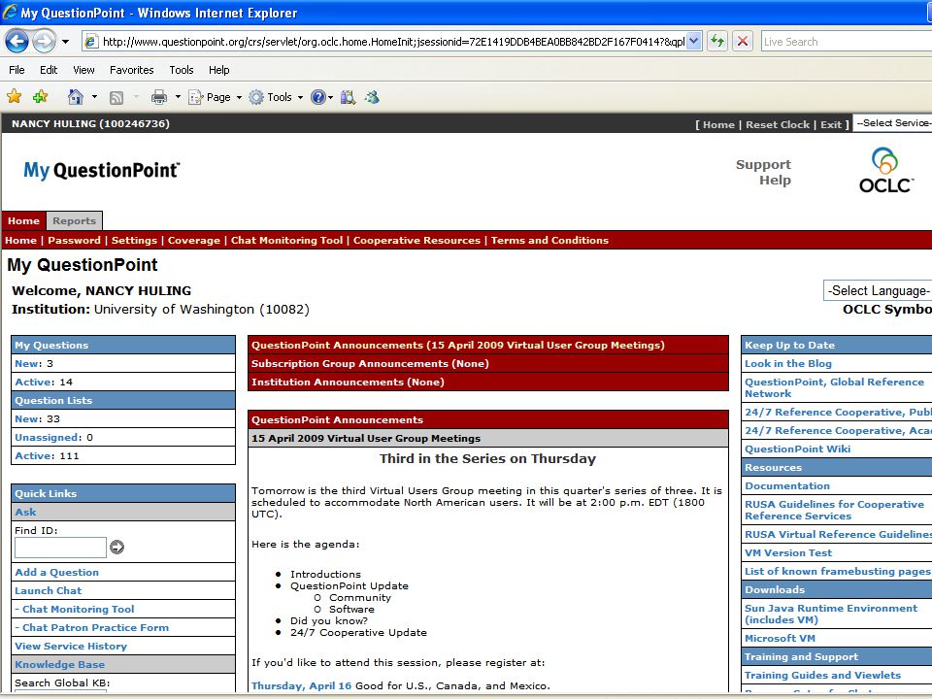Open the Documentation link under Resources
Image resolution: width=932 pixels, height=699 pixels.
(x=787, y=486)
